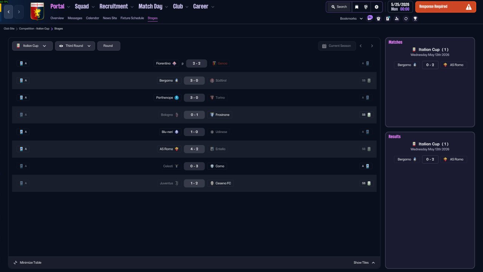
Task: Expand the Portal menu
Action: pyautogui.click(x=60, y=6)
